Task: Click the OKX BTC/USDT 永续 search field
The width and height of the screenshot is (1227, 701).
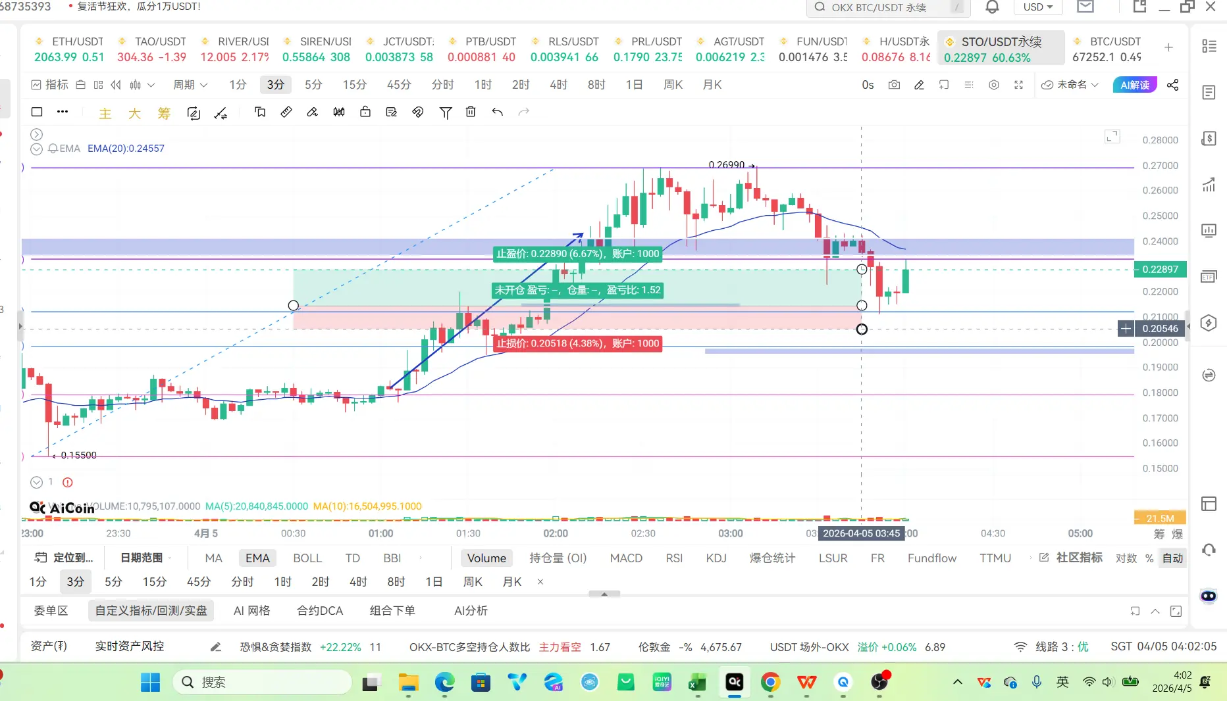Action: (888, 7)
